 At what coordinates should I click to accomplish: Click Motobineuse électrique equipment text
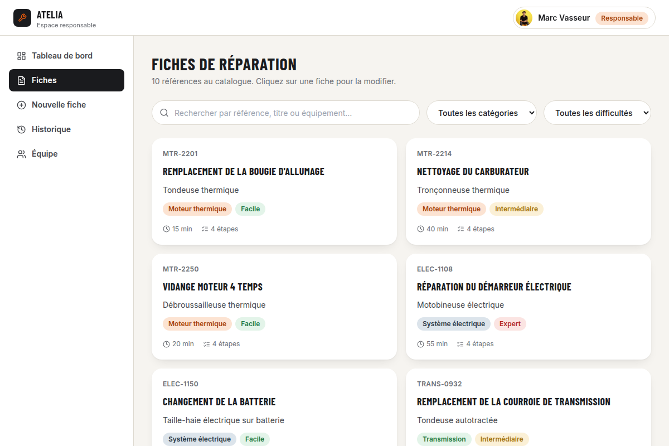coord(460,305)
